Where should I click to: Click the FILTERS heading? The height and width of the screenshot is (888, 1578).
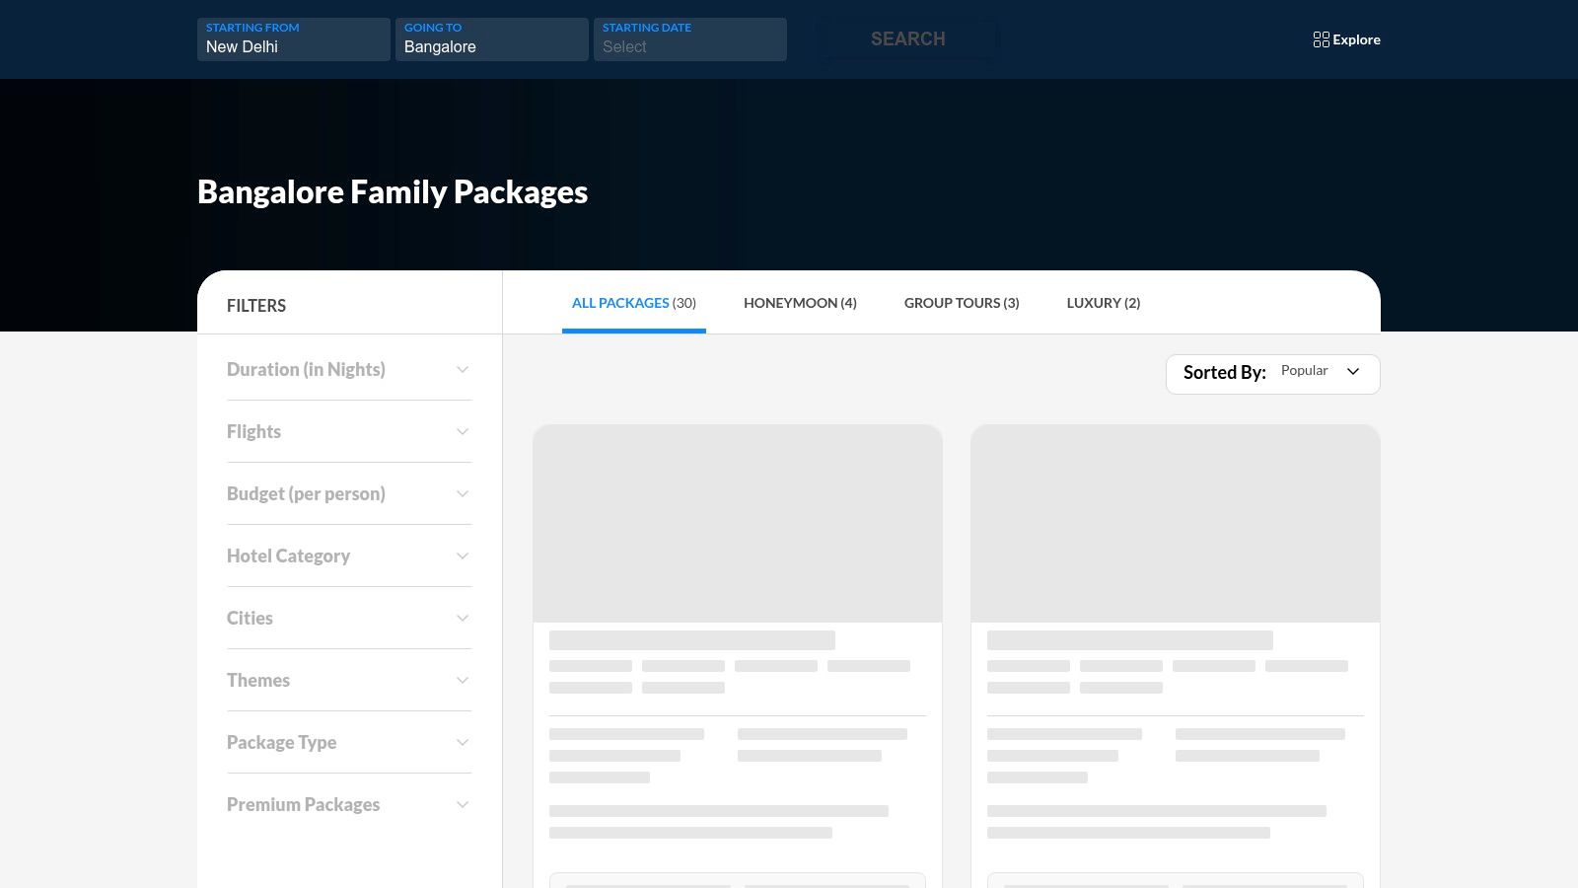[x=256, y=306]
